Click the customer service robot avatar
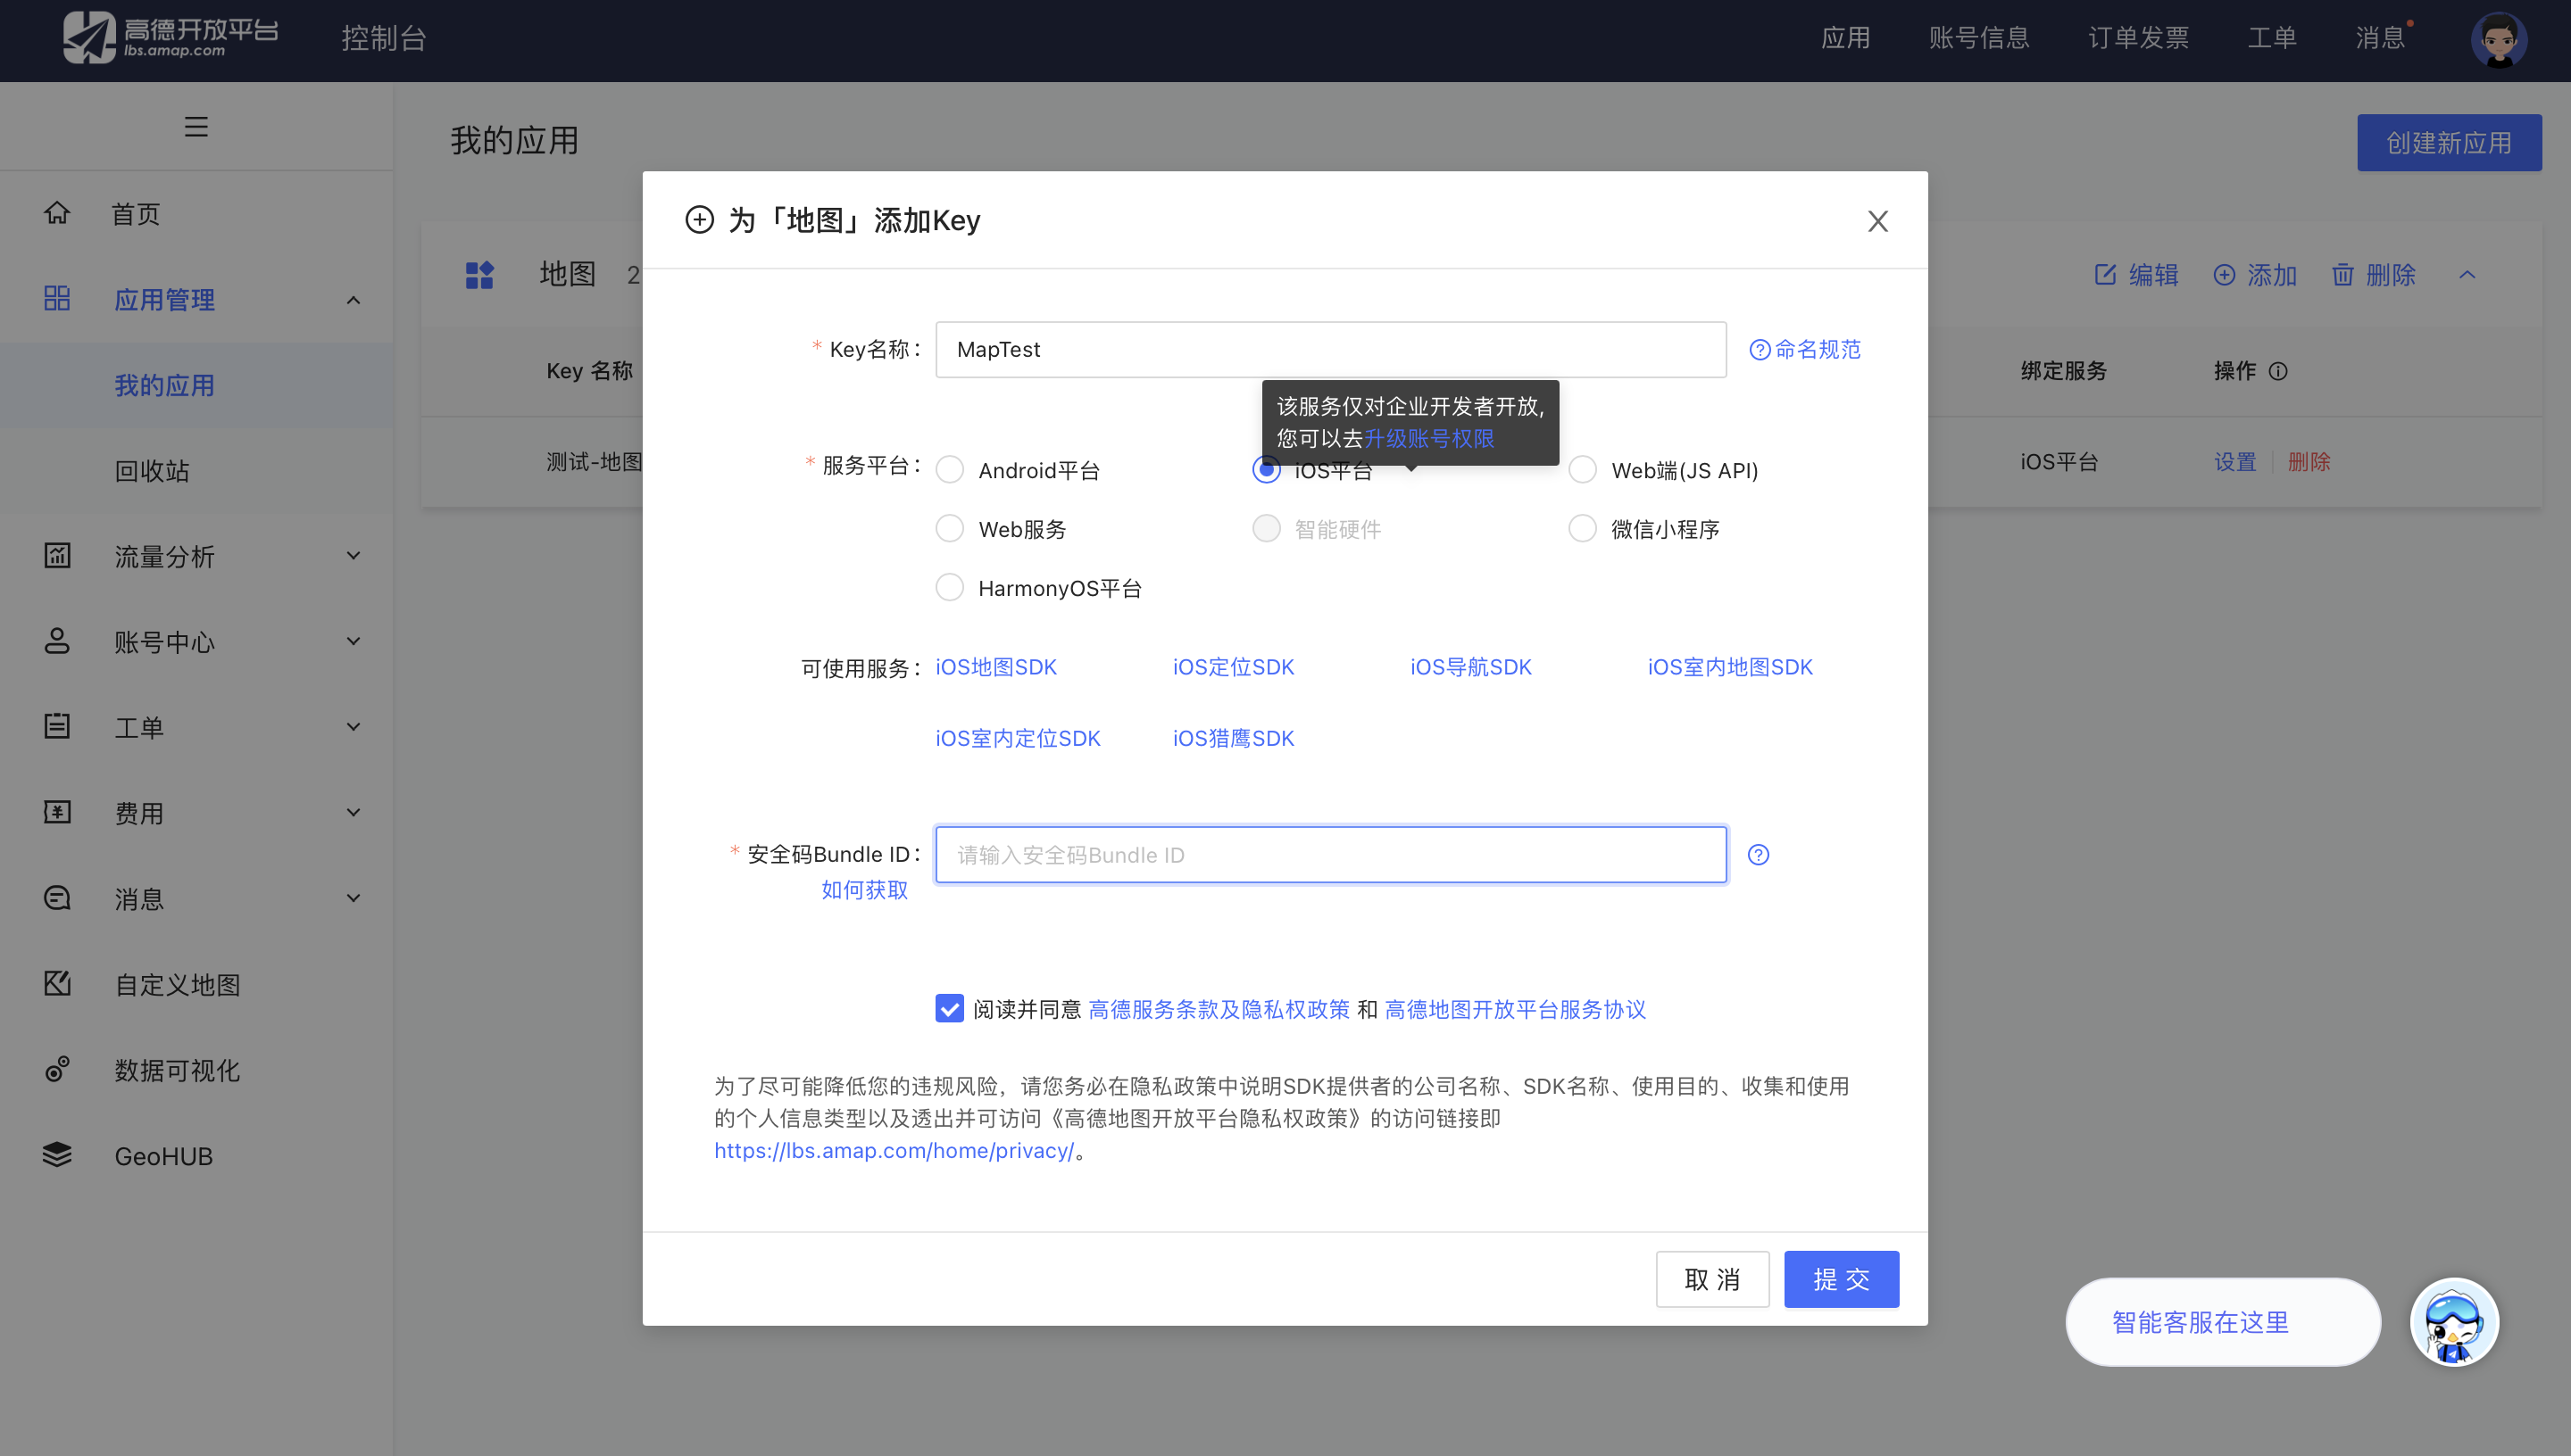The image size is (2571, 1456). click(2454, 1322)
